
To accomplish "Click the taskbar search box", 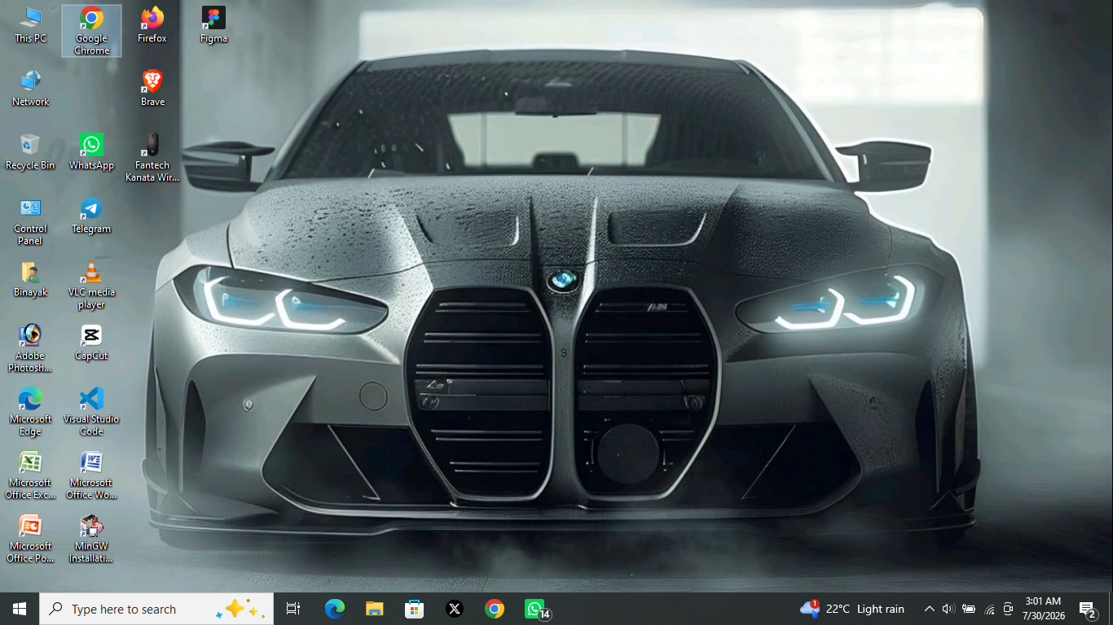I will [156, 609].
